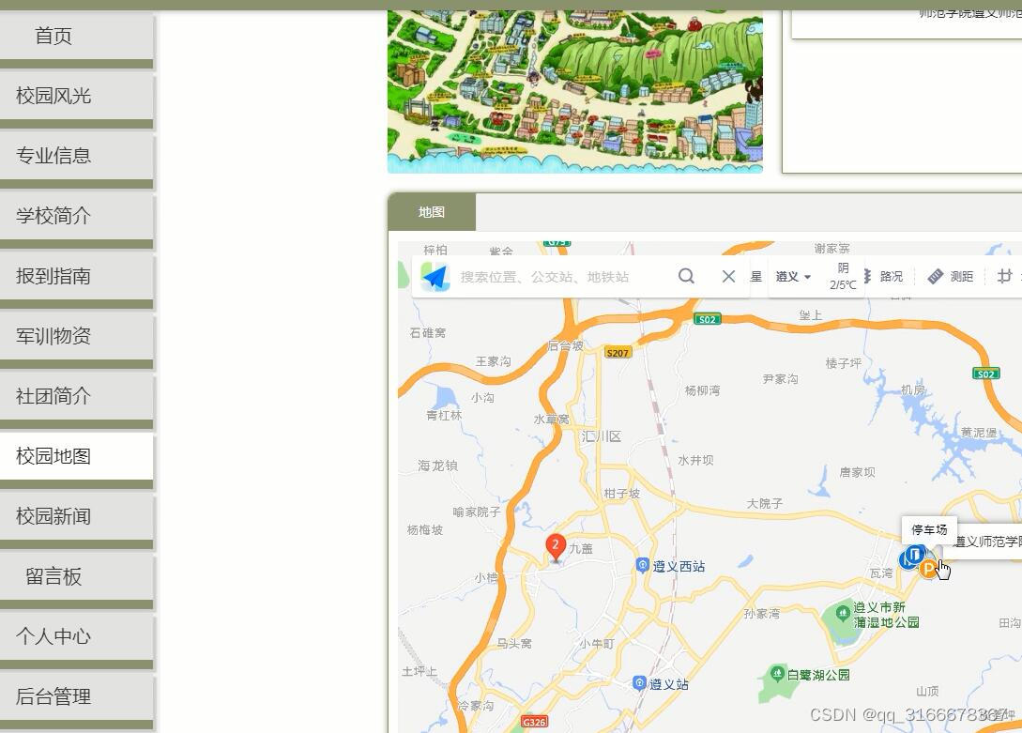Click the 遵义西站 metro station icon

644,564
